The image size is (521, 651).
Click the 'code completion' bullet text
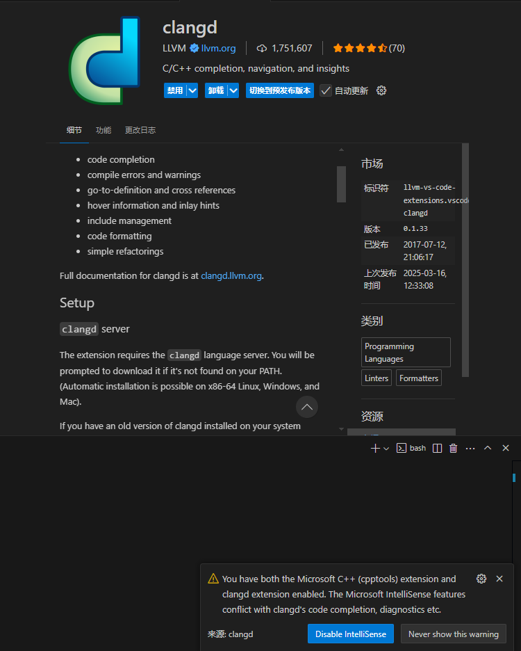(121, 160)
